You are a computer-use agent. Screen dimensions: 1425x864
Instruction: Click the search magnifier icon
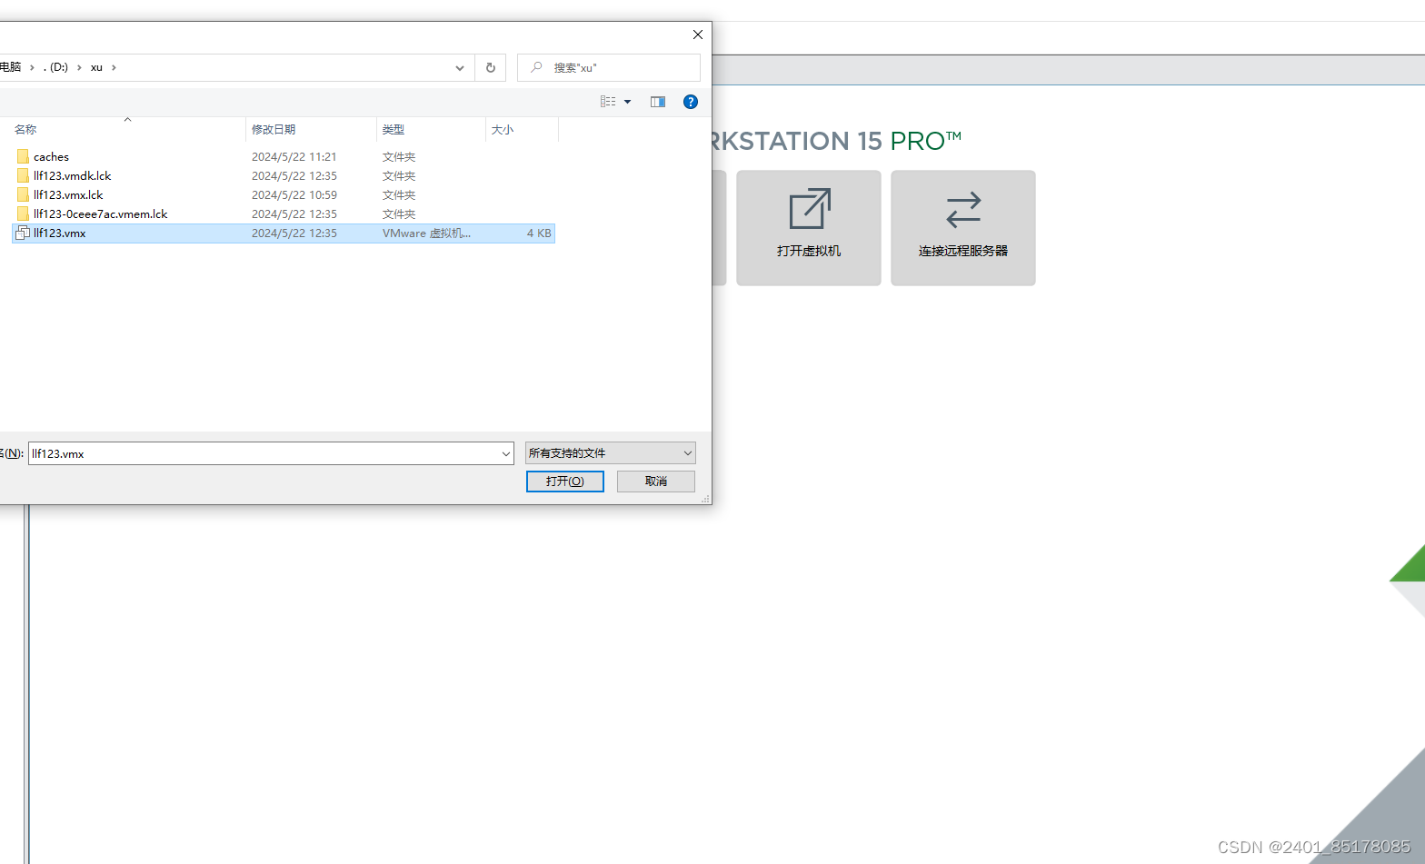click(536, 67)
